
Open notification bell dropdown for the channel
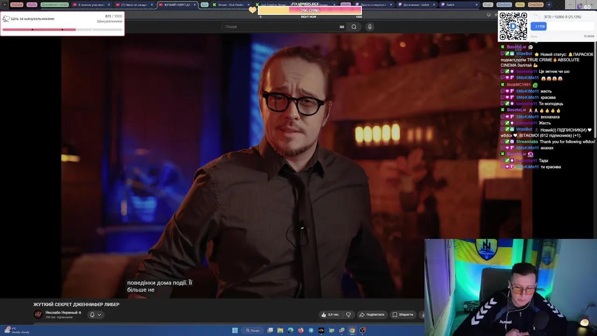point(95,315)
